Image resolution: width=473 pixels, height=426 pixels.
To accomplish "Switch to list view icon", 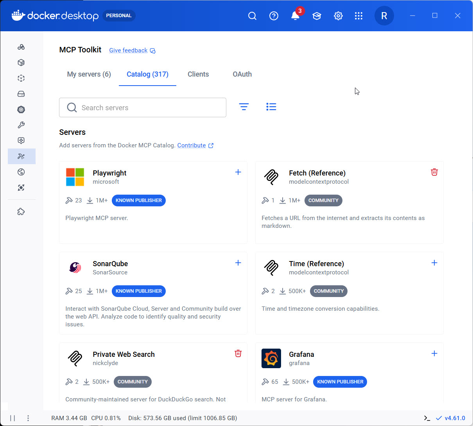I will [271, 107].
